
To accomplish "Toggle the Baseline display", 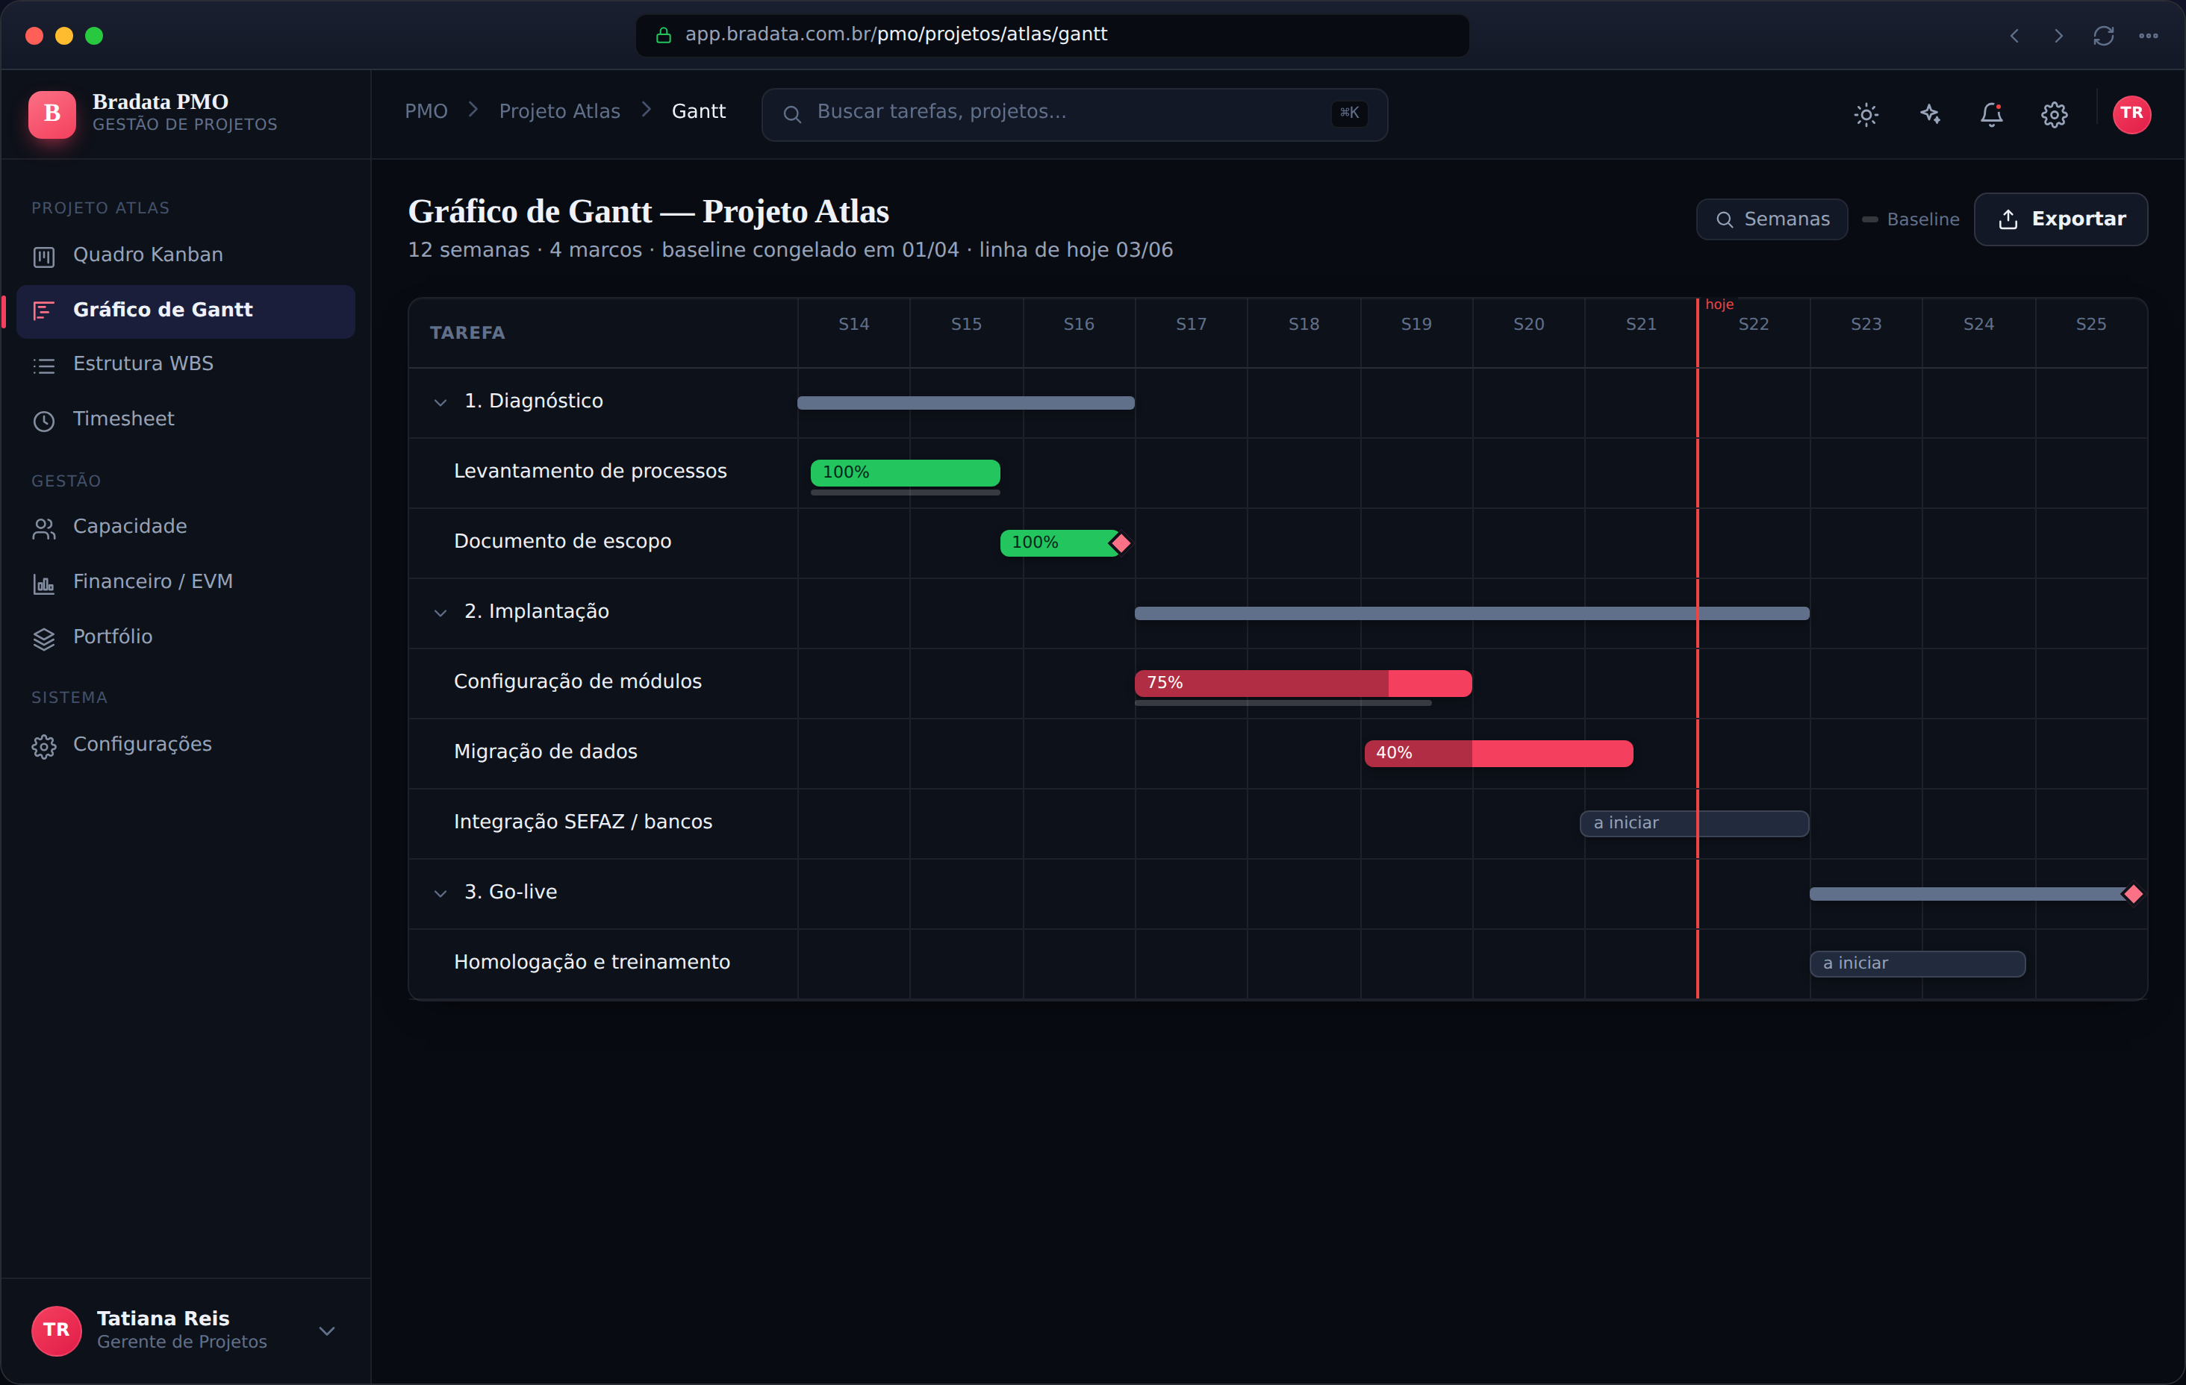I will click(x=1910, y=219).
